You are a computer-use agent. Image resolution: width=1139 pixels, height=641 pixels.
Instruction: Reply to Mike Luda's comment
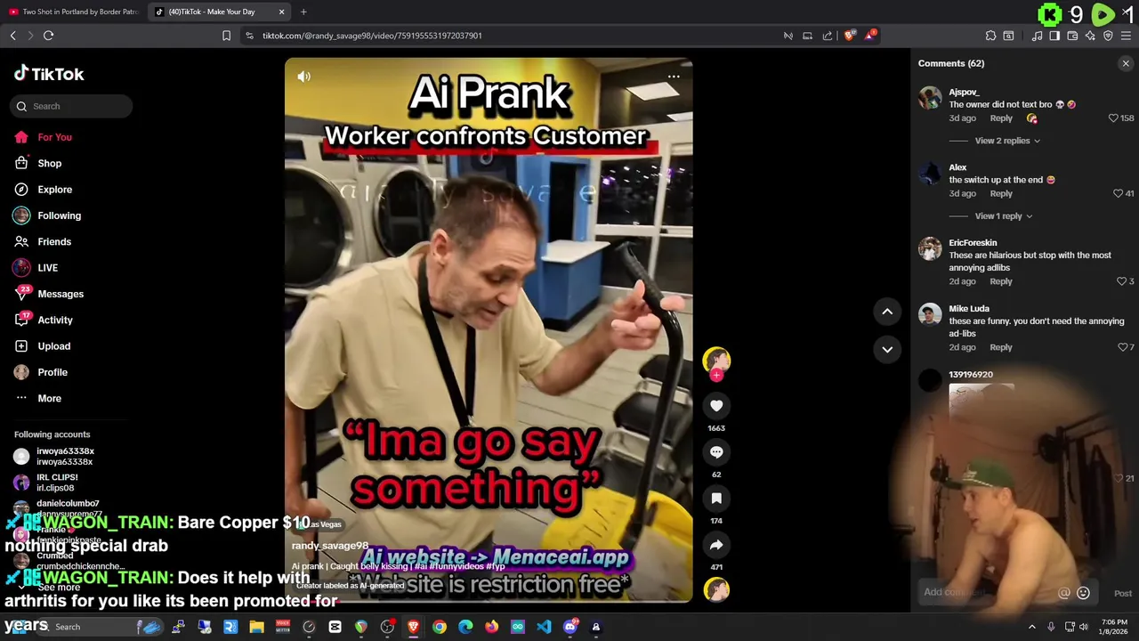click(1001, 347)
